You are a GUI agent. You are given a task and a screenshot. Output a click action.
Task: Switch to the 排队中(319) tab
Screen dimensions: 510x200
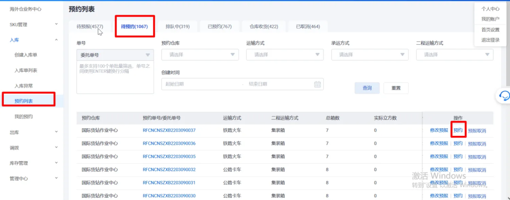pos(178,26)
